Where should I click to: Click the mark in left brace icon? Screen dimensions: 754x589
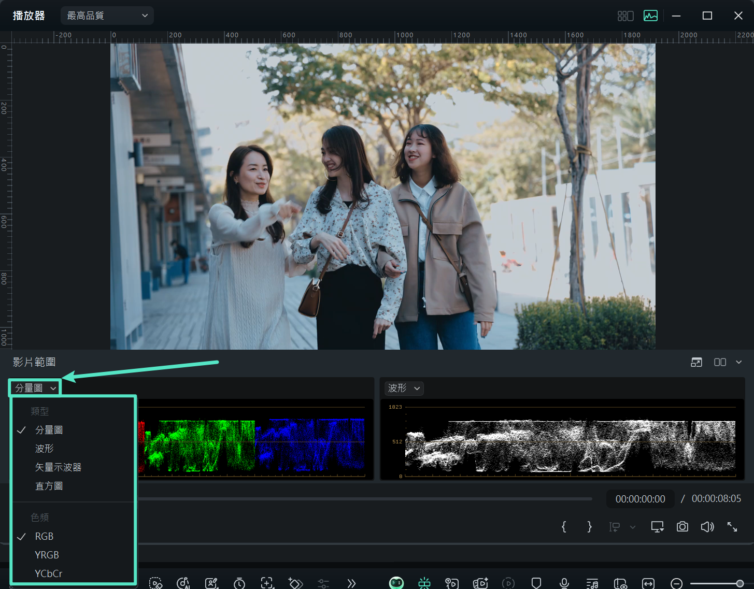coord(564,527)
